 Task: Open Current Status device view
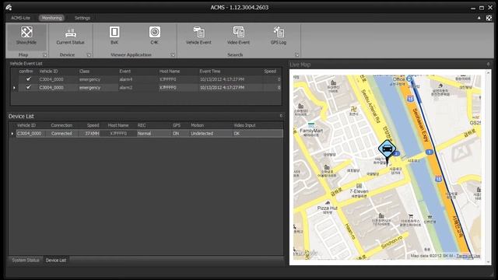[70, 37]
